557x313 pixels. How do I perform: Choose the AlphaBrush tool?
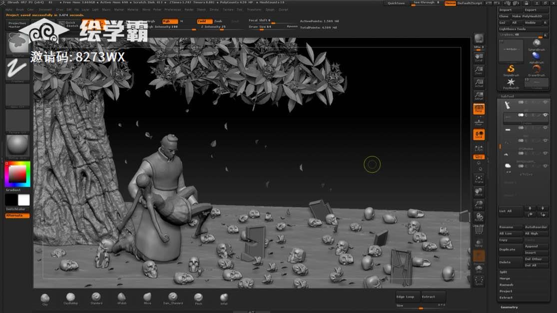click(x=537, y=57)
